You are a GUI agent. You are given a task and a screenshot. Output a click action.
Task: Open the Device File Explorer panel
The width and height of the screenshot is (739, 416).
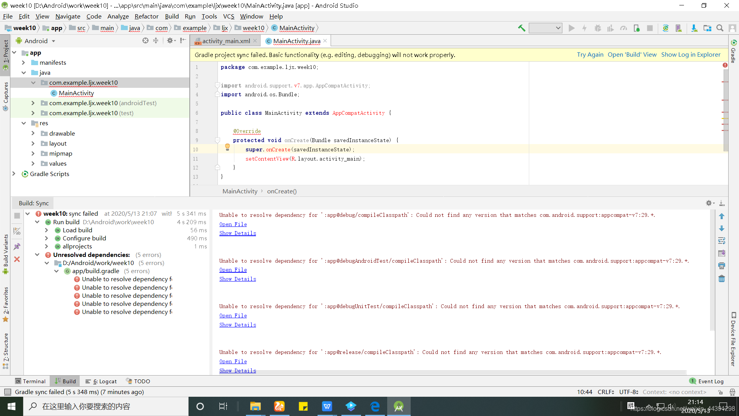(x=733, y=339)
